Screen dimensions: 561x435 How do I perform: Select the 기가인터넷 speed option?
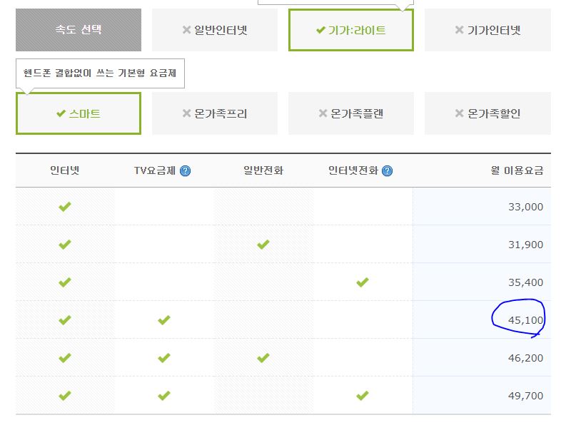pyautogui.click(x=487, y=30)
